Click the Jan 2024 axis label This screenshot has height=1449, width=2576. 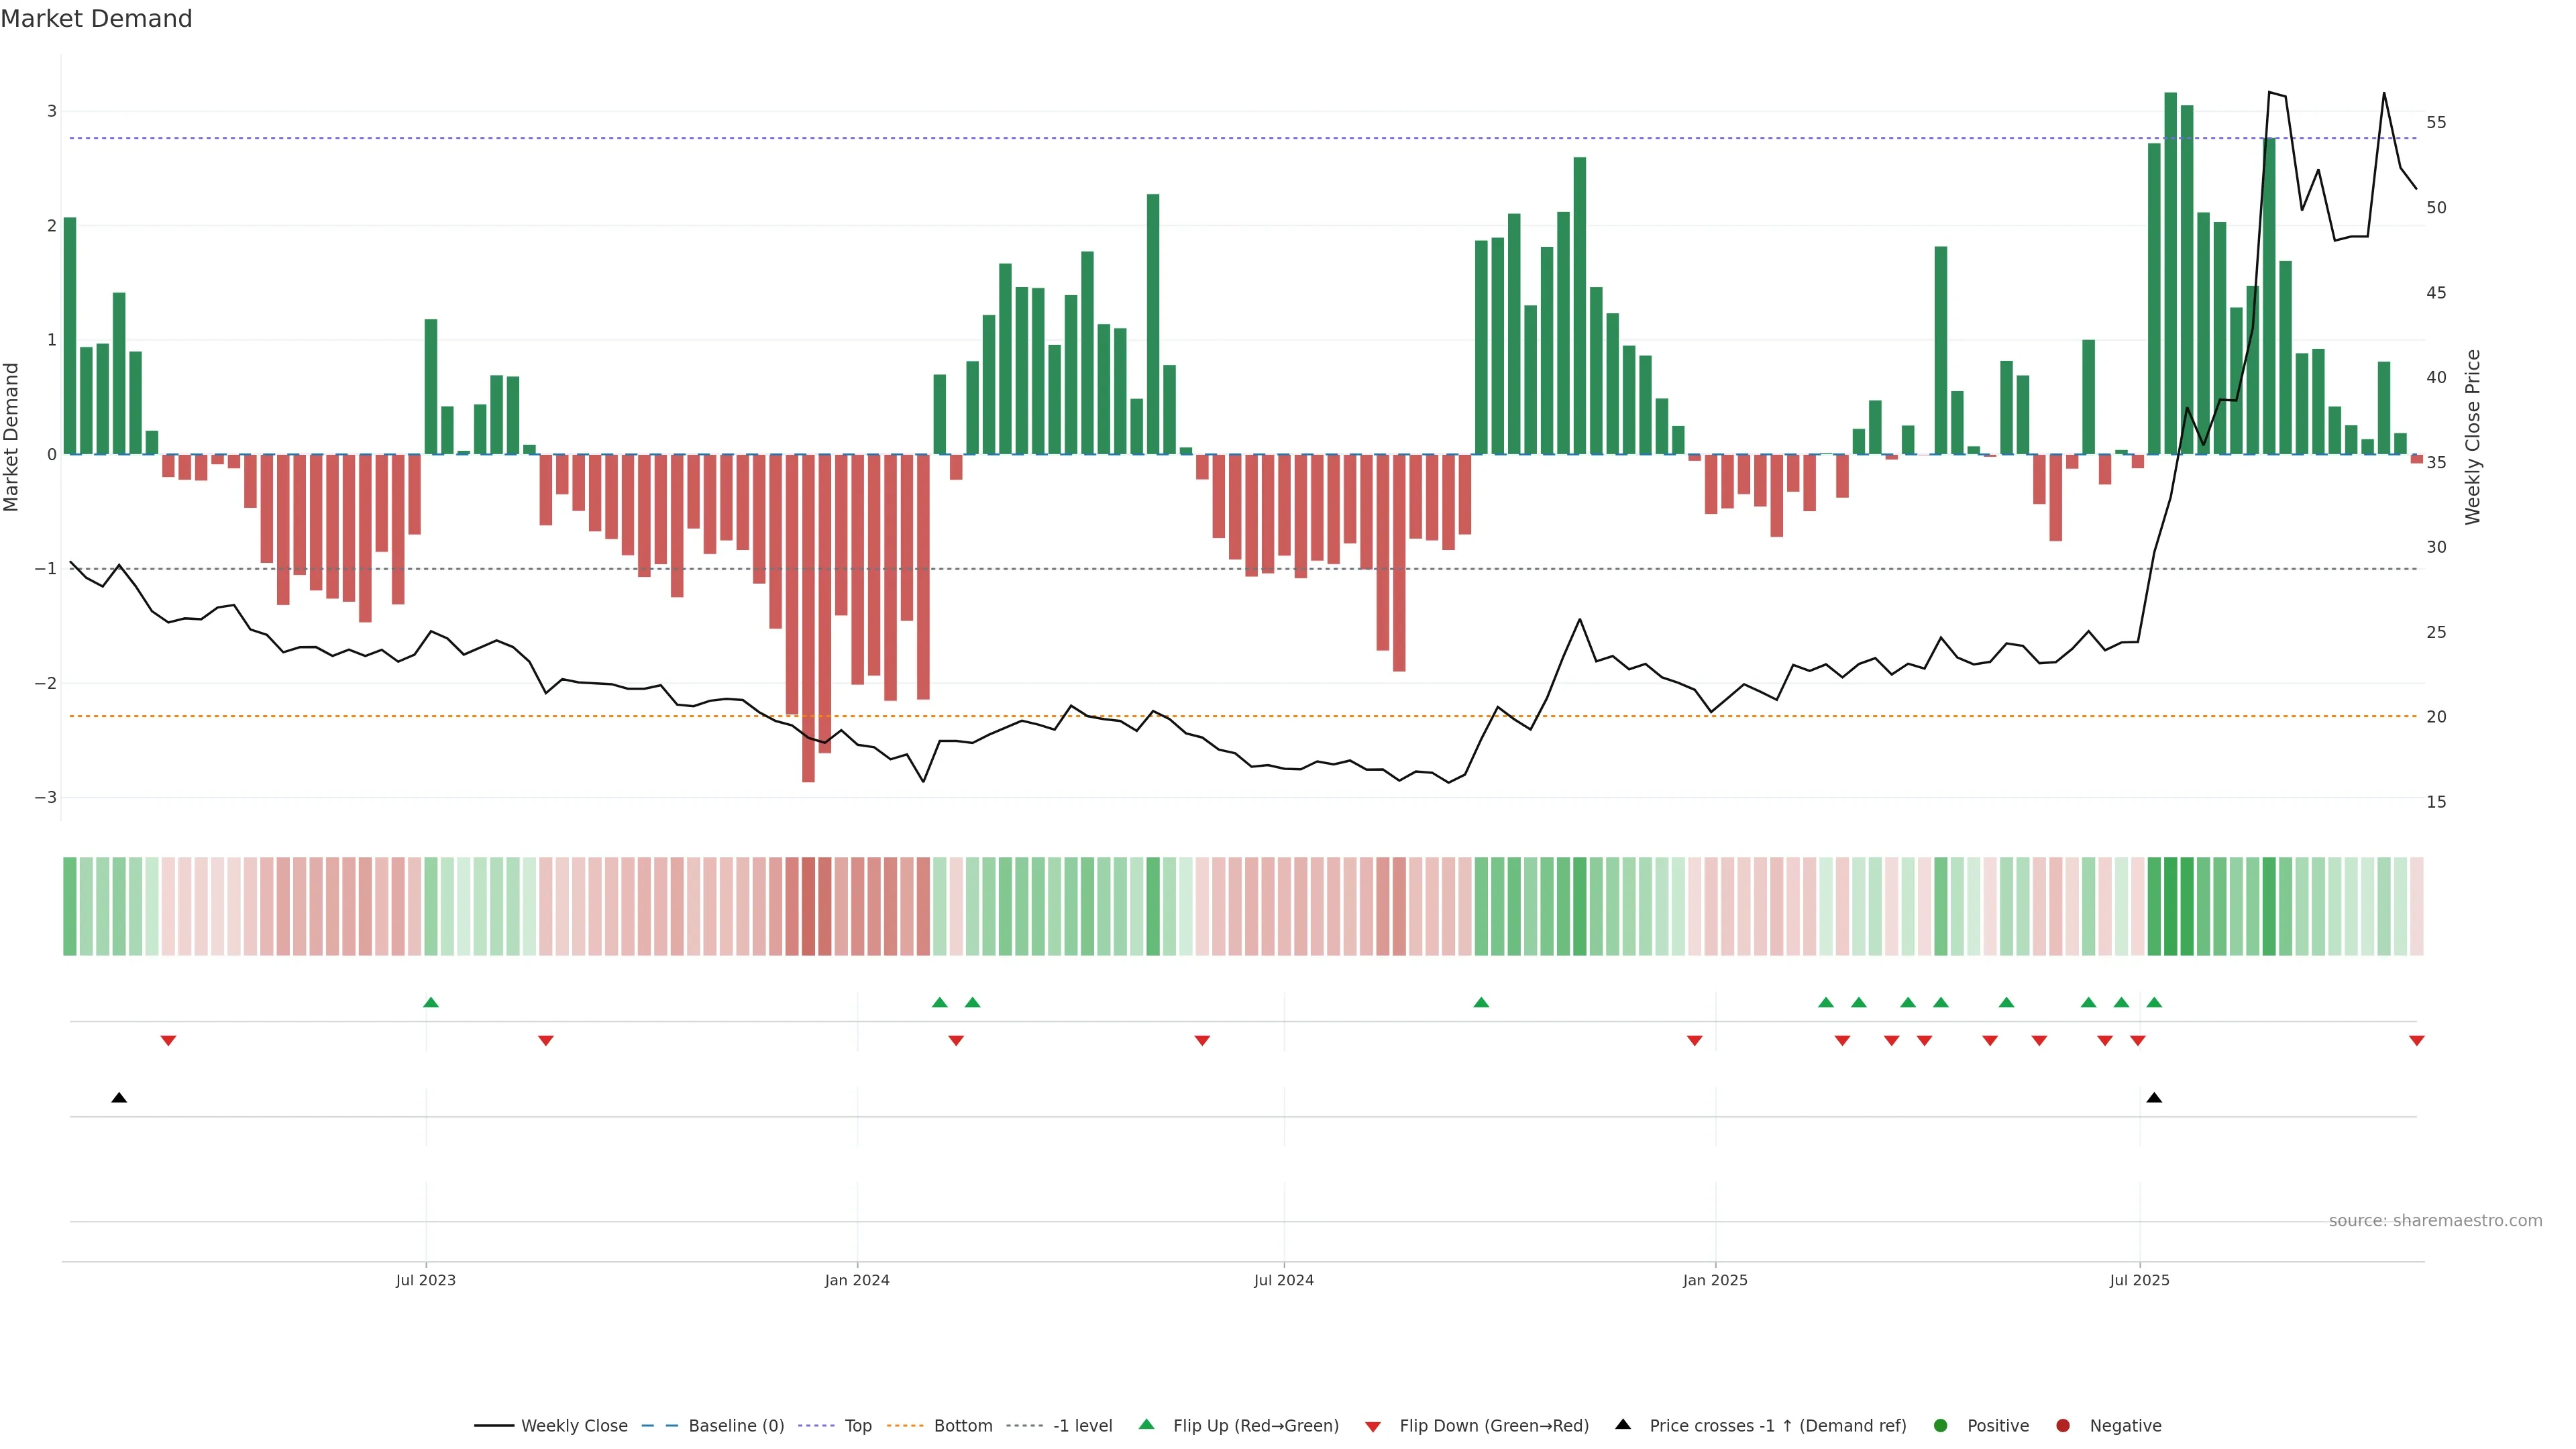pos(857,1280)
